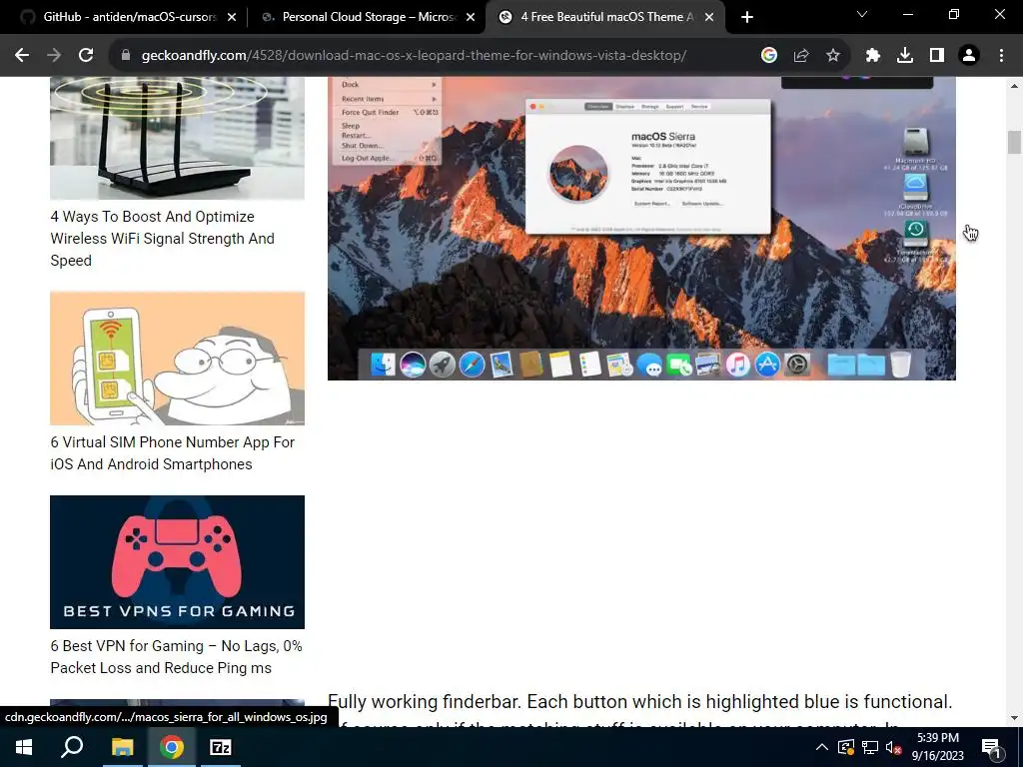Open the WiFi router article thumbnail
Viewport: 1023px width, 767px height.
pyautogui.click(x=178, y=138)
